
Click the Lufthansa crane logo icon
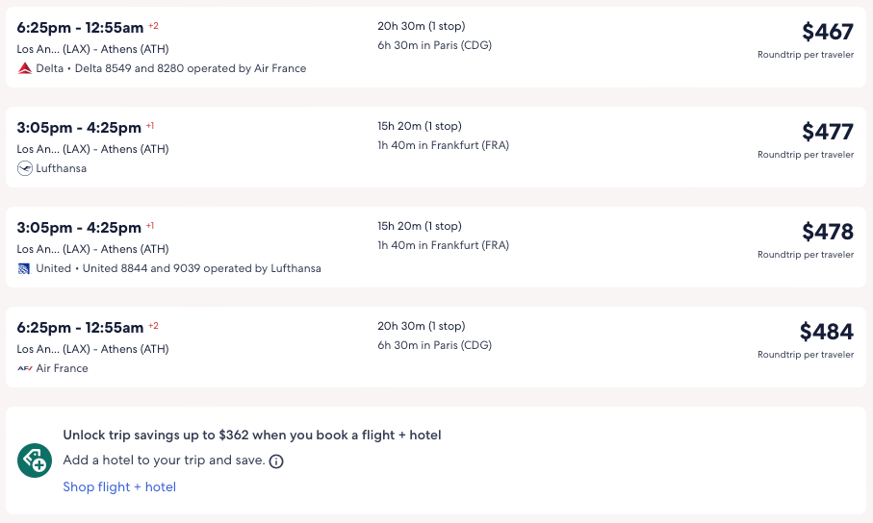pyautogui.click(x=25, y=168)
